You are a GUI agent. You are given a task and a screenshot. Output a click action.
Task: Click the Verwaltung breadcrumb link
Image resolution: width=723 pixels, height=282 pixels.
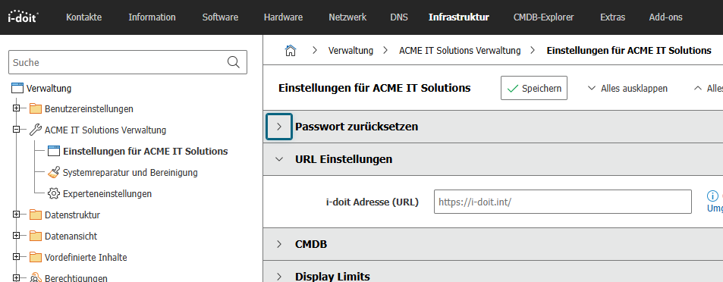[x=350, y=50]
